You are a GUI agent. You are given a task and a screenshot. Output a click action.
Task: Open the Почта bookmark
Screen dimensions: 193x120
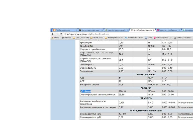(x=149, y=38)
